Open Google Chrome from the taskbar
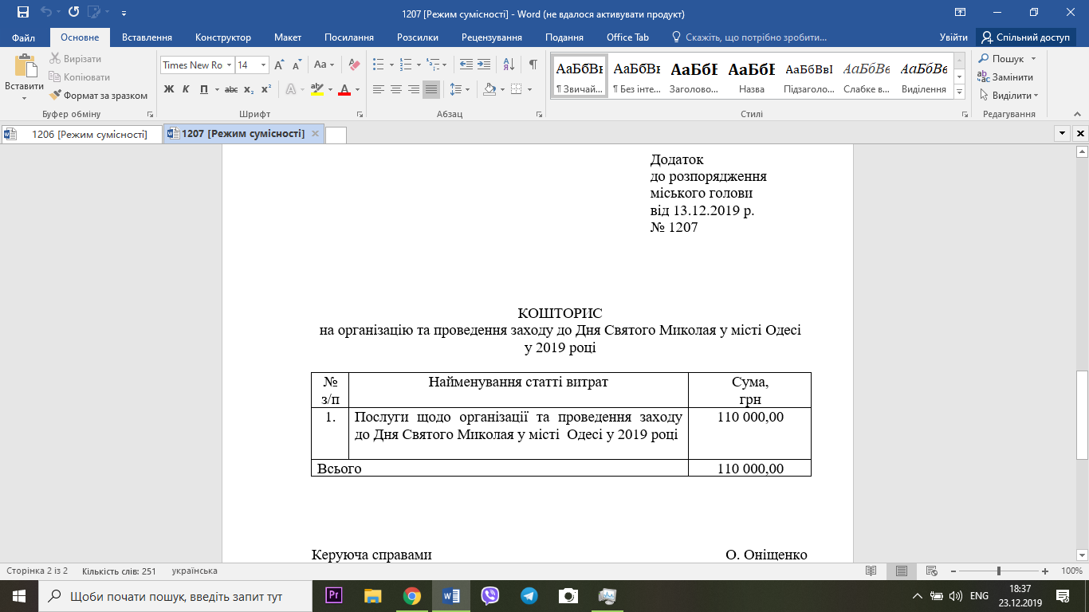 411,595
